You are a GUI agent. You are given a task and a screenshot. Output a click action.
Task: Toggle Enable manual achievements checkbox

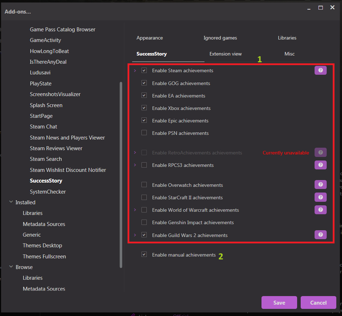coord(144,254)
